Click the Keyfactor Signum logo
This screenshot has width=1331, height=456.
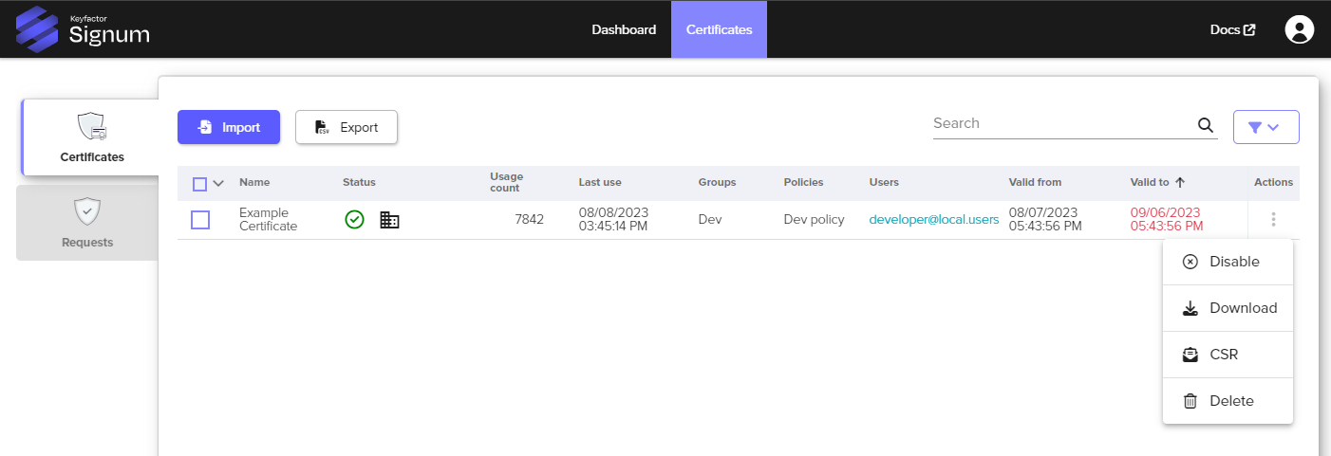[83, 28]
